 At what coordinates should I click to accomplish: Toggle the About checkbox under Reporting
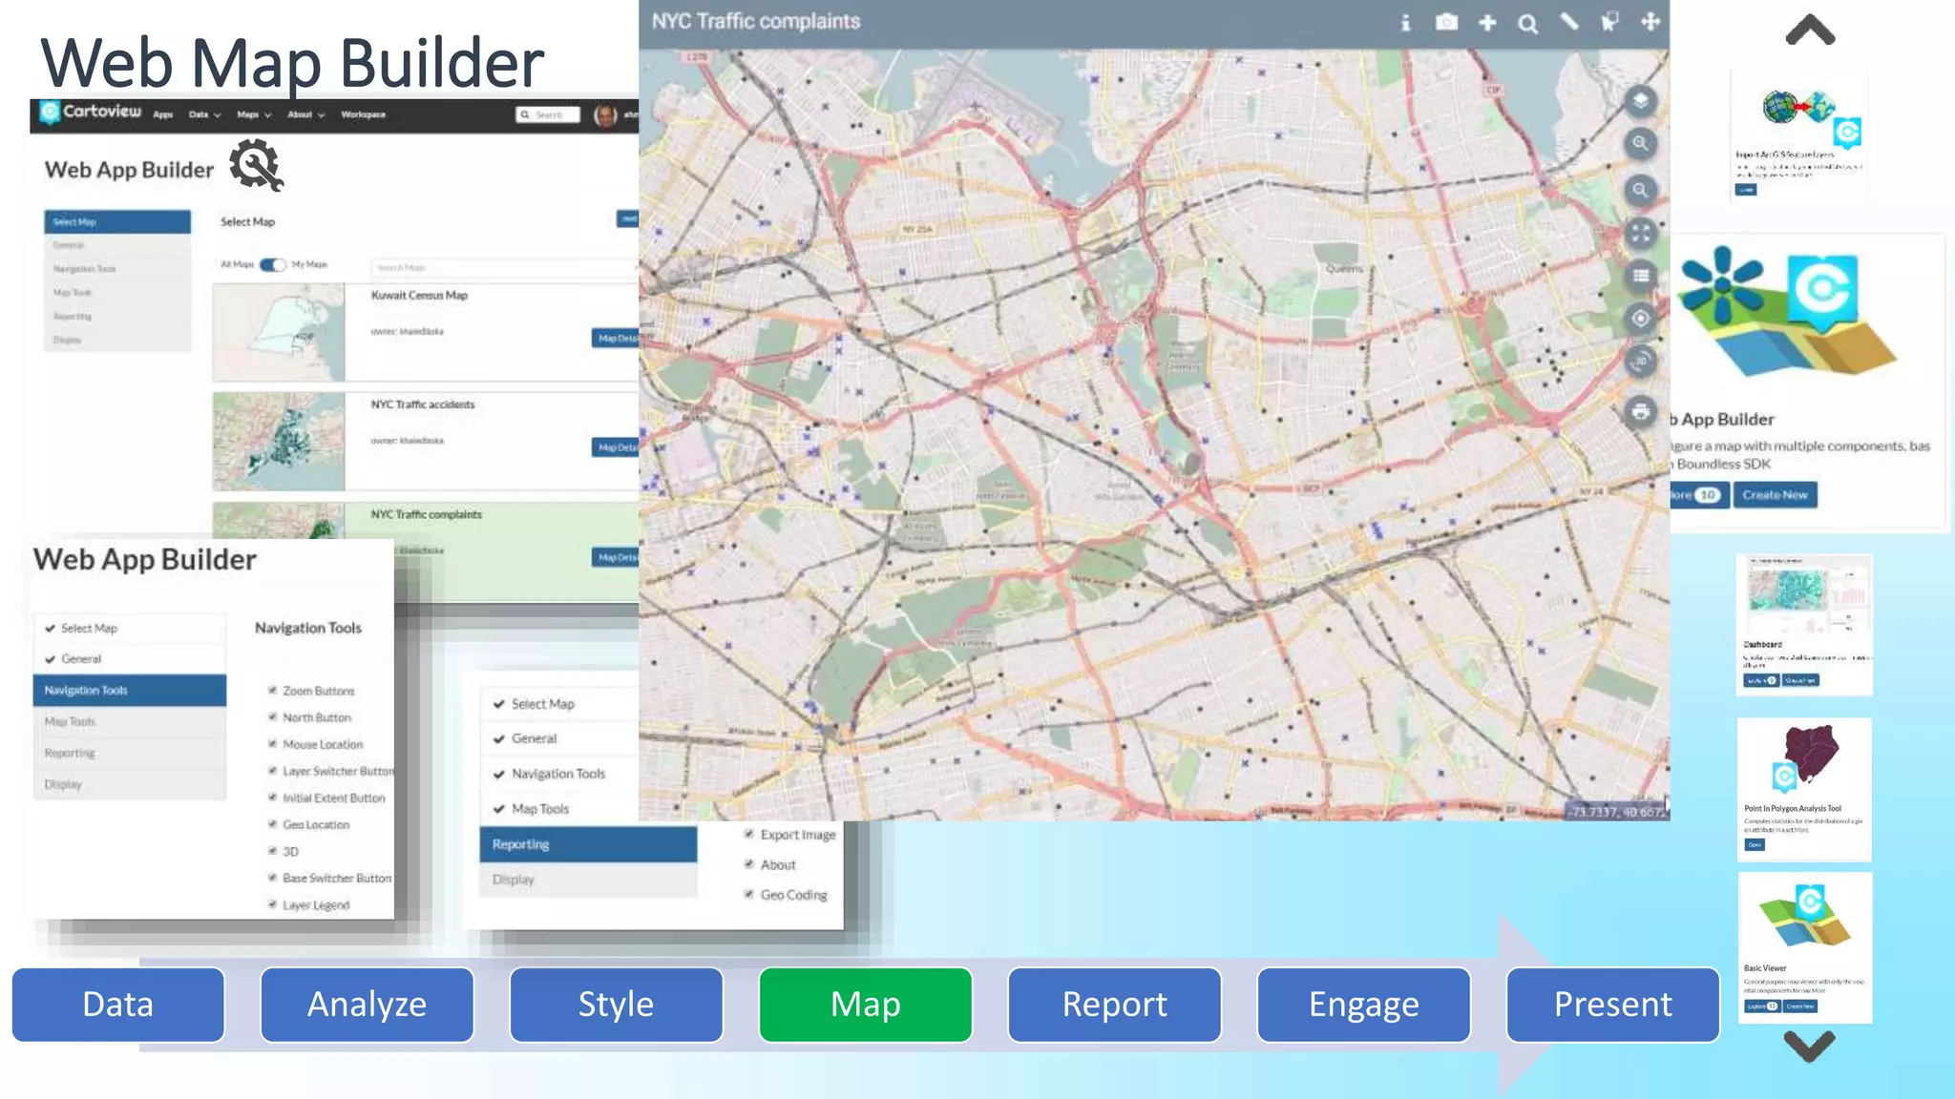[749, 864]
